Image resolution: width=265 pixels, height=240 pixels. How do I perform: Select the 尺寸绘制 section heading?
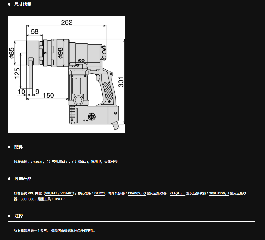click(23, 4)
